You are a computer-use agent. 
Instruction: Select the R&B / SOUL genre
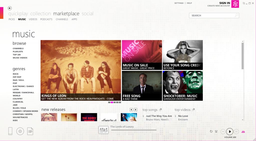(x=18, y=80)
